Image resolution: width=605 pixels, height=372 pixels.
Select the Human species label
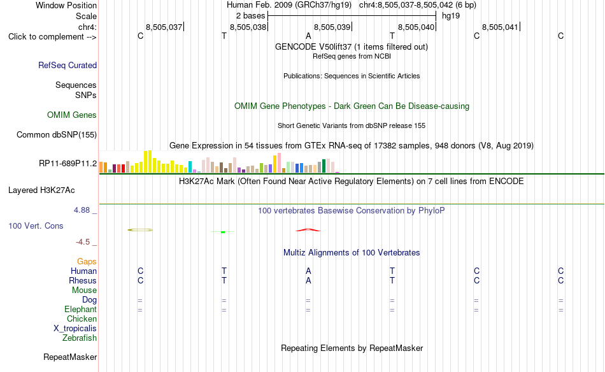pyautogui.click(x=83, y=271)
